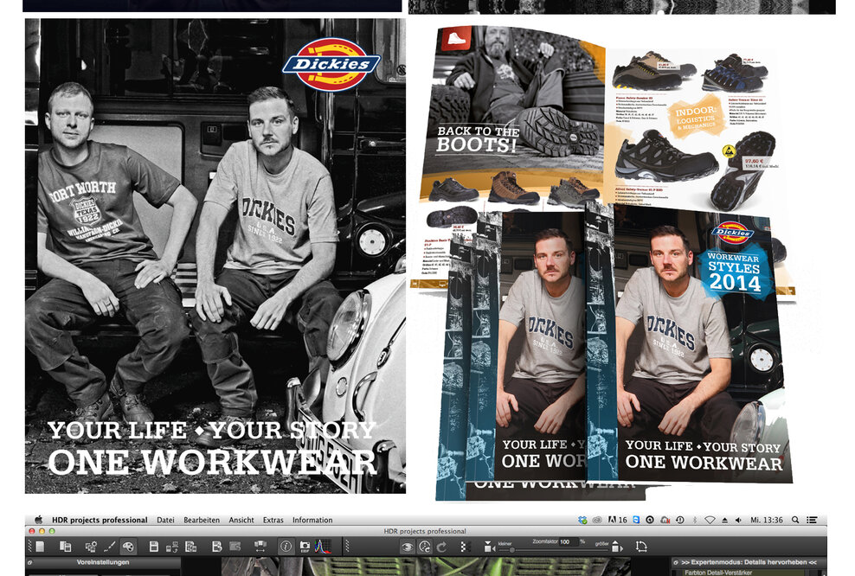Open the Ansicht menu

point(241,520)
